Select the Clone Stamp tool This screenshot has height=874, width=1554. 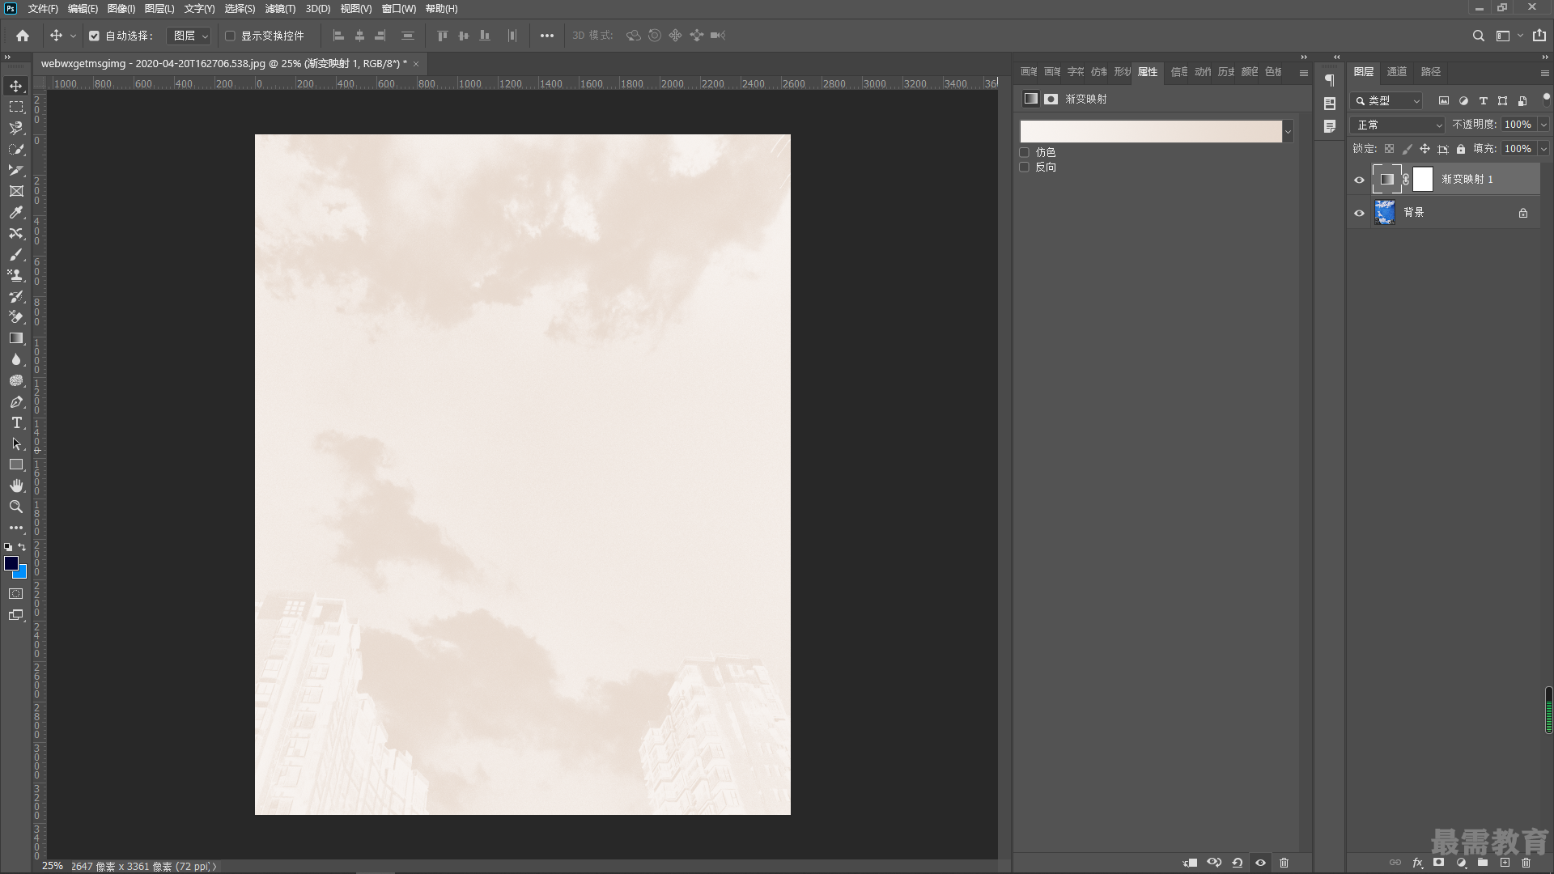click(x=16, y=275)
